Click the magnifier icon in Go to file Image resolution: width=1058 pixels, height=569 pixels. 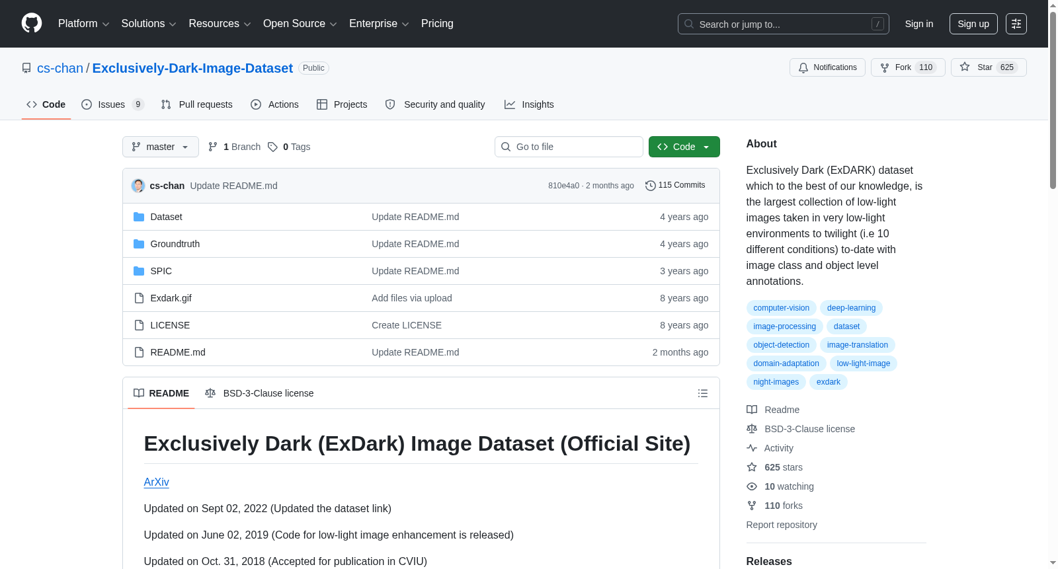point(506,147)
